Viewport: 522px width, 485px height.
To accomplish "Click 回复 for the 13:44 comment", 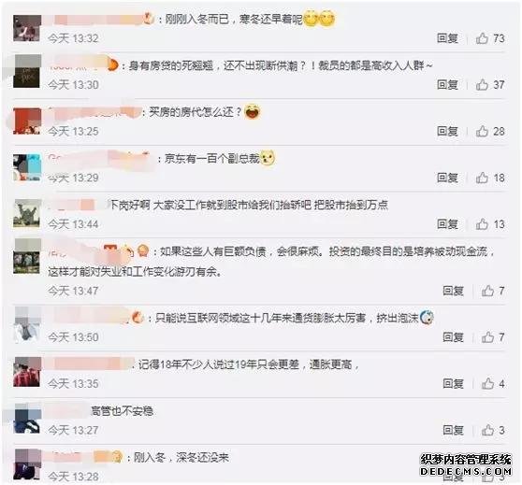I will click(447, 224).
